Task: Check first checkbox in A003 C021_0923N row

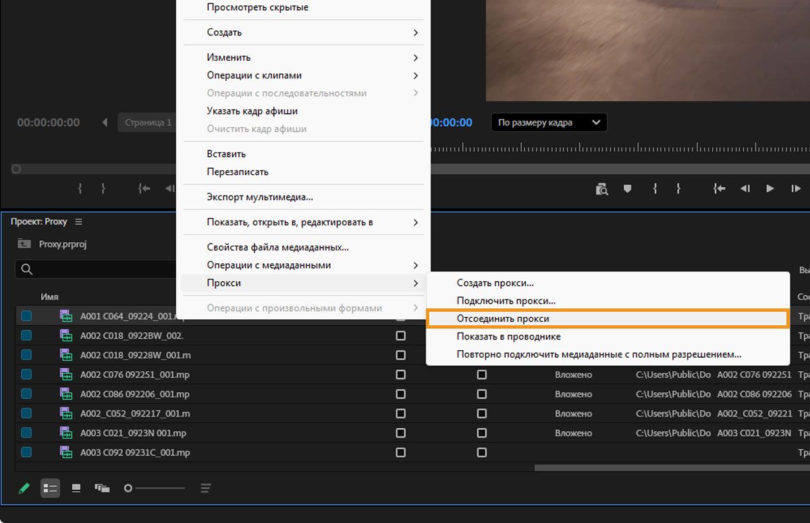Action: (400, 433)
